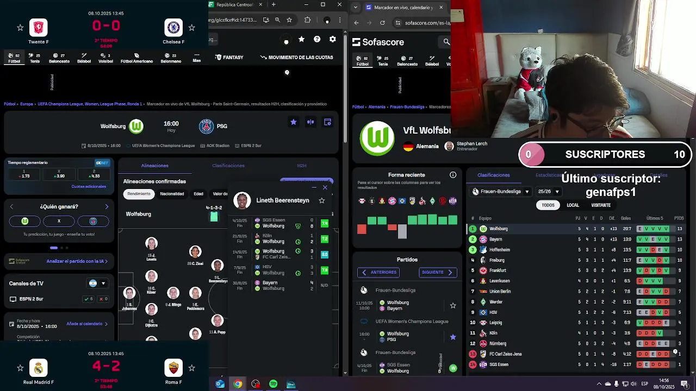Go to previous poll with left chevron
The width and height of the screenshot is (696, 391).
point(11,207)
